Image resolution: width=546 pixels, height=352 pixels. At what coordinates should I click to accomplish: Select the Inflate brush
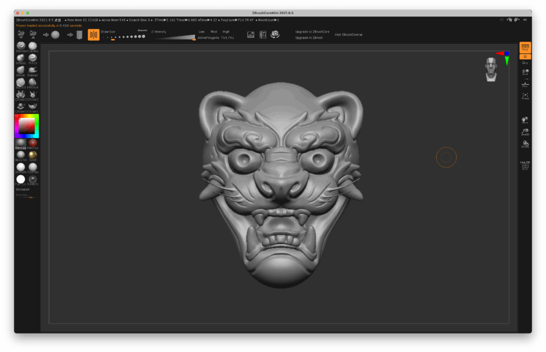(x=21, y=59)
